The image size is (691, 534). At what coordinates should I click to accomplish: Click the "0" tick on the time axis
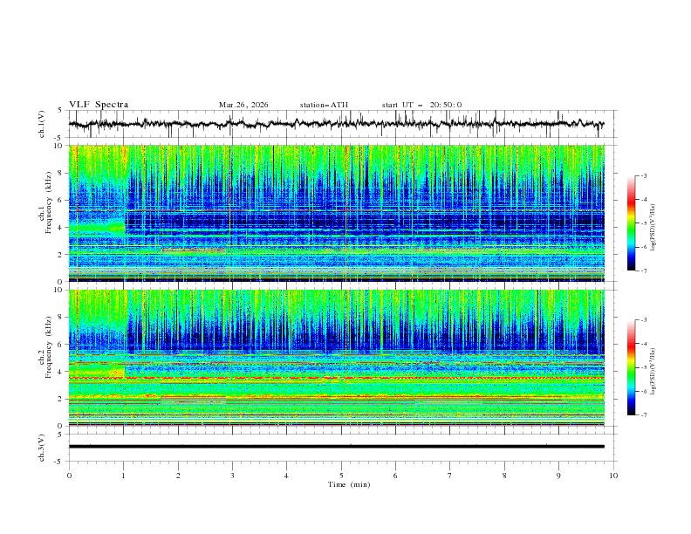[69, 476]
